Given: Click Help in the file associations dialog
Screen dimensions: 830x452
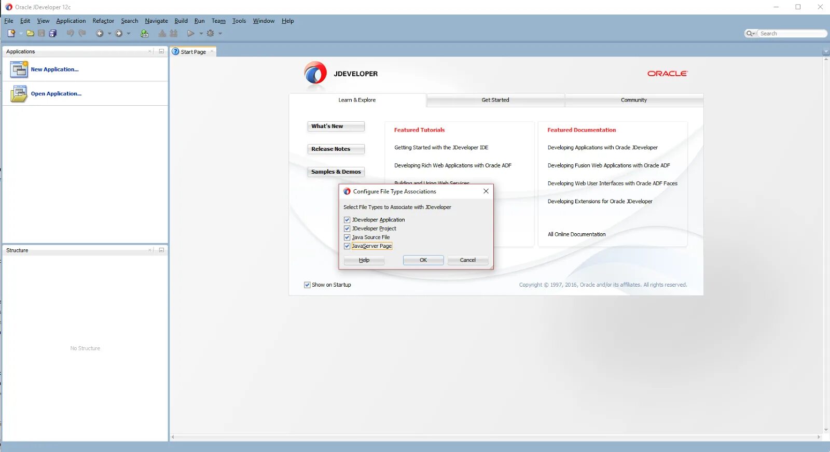Looking at the screenshot, I should 364,260.
